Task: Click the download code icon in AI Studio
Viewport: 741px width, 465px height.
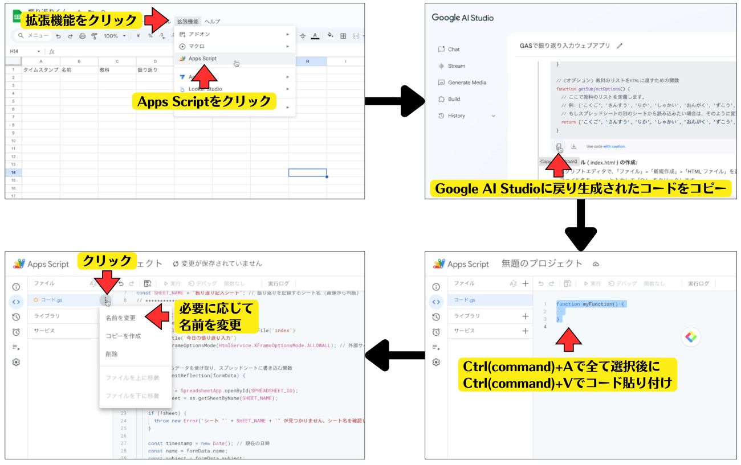Action: 573,146
